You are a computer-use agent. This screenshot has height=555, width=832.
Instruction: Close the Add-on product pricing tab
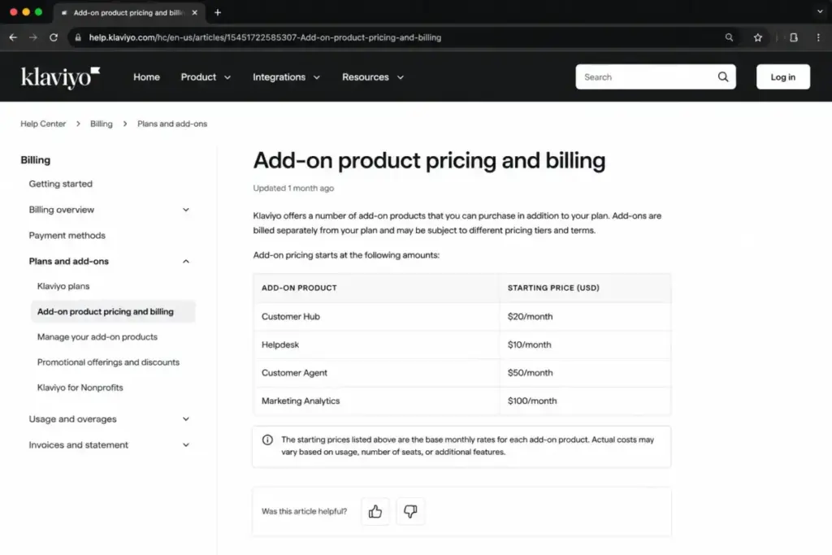pos(195,12)
